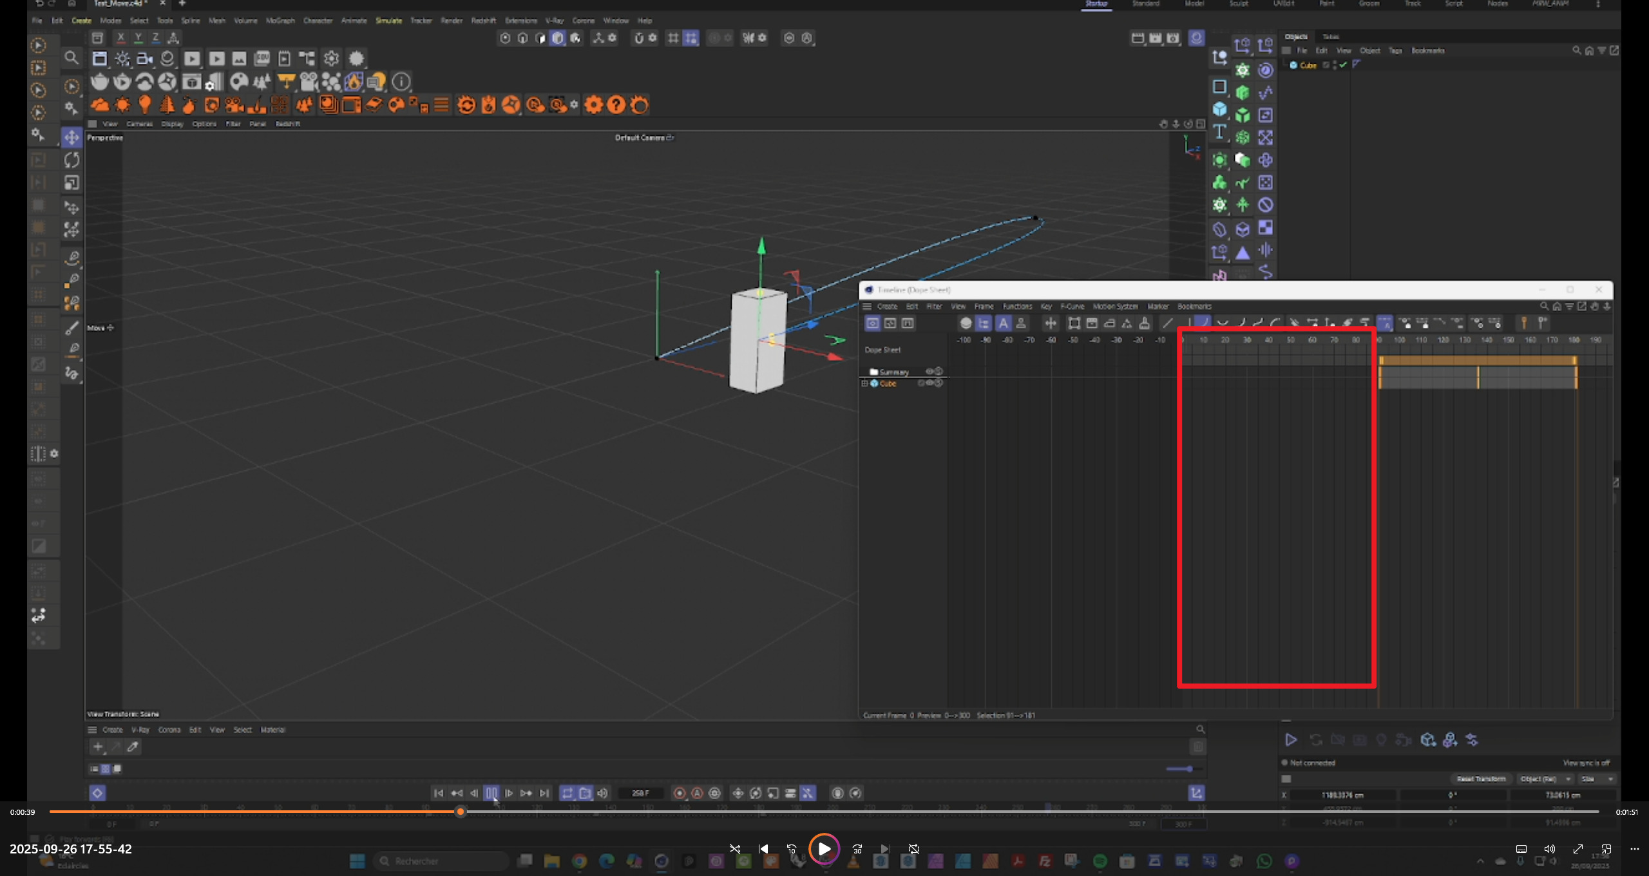1649x876 pixels.
Task: Add a Text spline object icon
Action: pos(1219,133)
